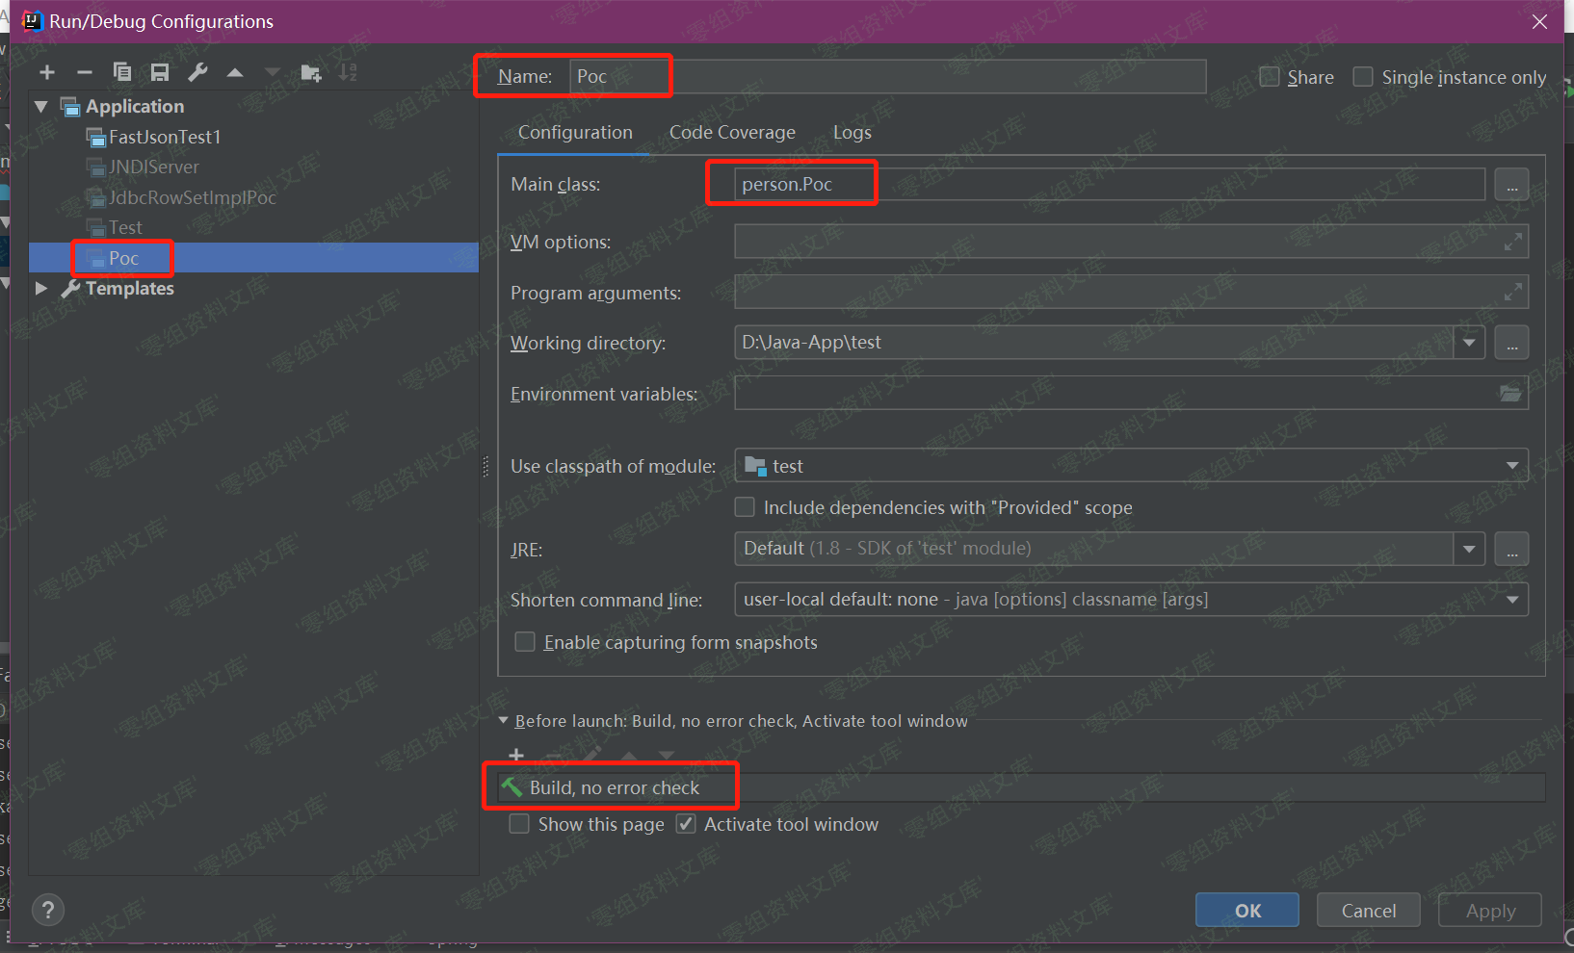
Task: Click the Edit Templates wrench icon
Action: [x=197, y=72]
